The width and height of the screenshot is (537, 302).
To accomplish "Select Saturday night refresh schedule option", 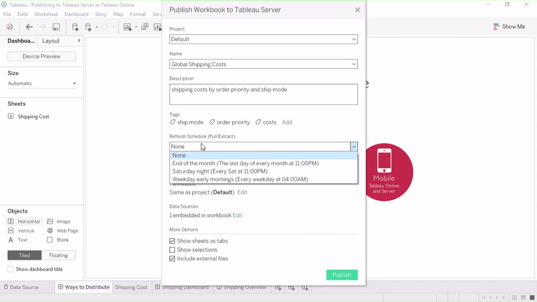I will 220,171.
